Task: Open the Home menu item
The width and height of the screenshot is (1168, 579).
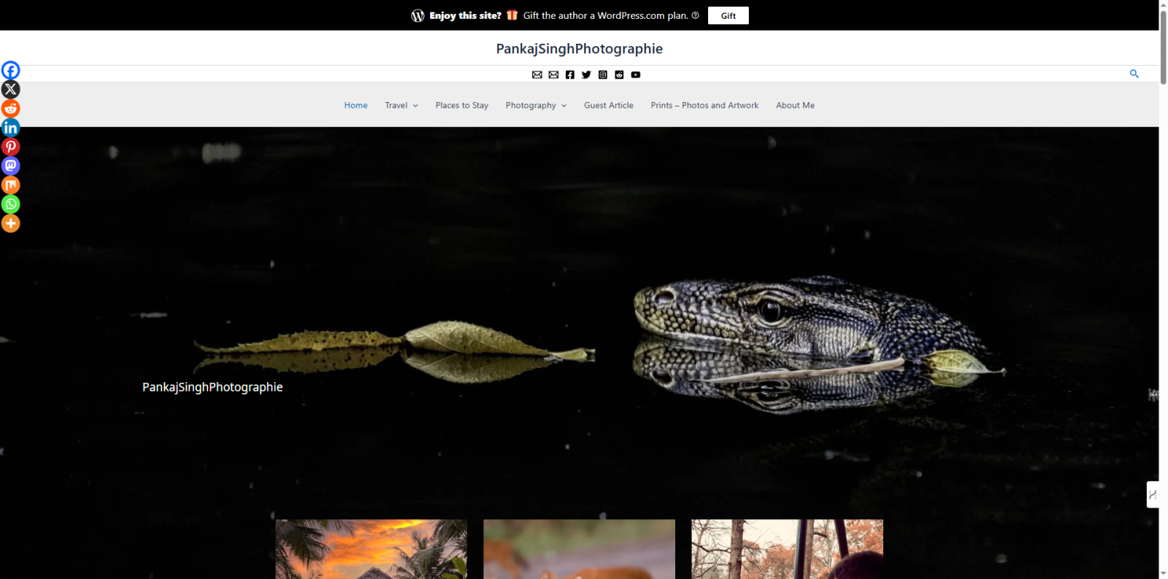Action: 356,105
